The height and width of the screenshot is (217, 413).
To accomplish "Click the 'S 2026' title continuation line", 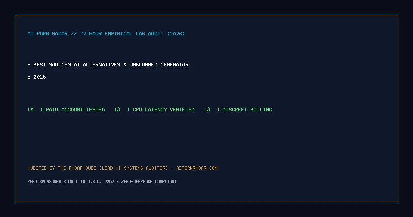I will point(36,77).
